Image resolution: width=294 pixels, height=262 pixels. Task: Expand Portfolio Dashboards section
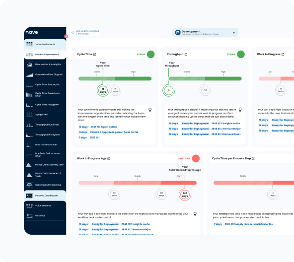45,196
